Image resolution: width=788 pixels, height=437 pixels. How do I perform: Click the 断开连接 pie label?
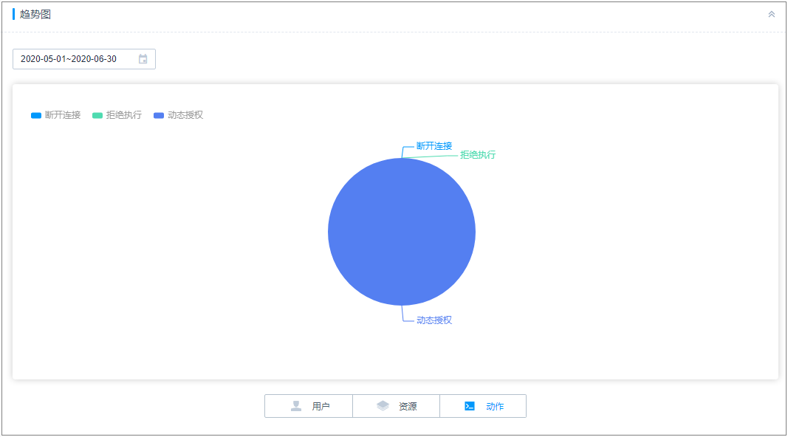pyautogui.click(x=434, y=146)
